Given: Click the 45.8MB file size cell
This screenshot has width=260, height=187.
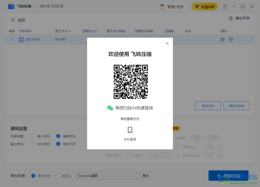Looking at the screenshot, I should (x=61, y=39).
